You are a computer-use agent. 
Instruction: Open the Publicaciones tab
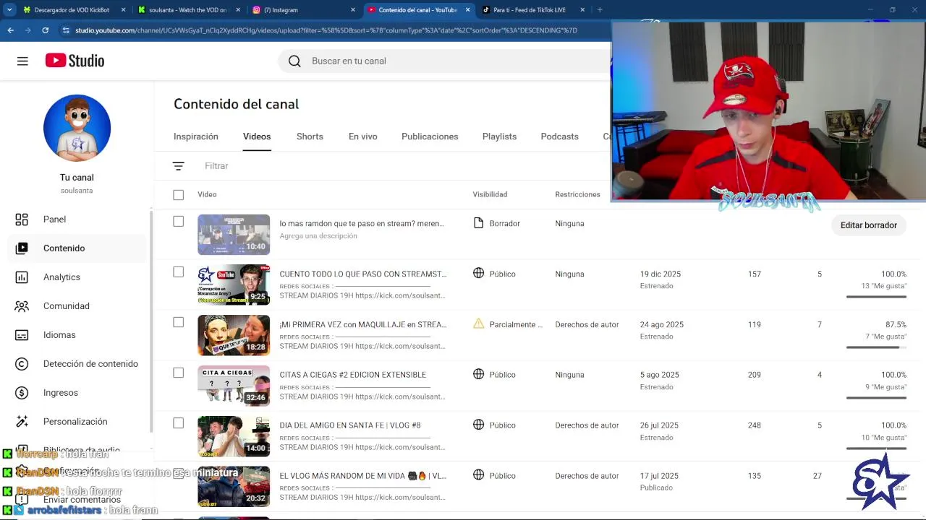(x=430, y=136)
